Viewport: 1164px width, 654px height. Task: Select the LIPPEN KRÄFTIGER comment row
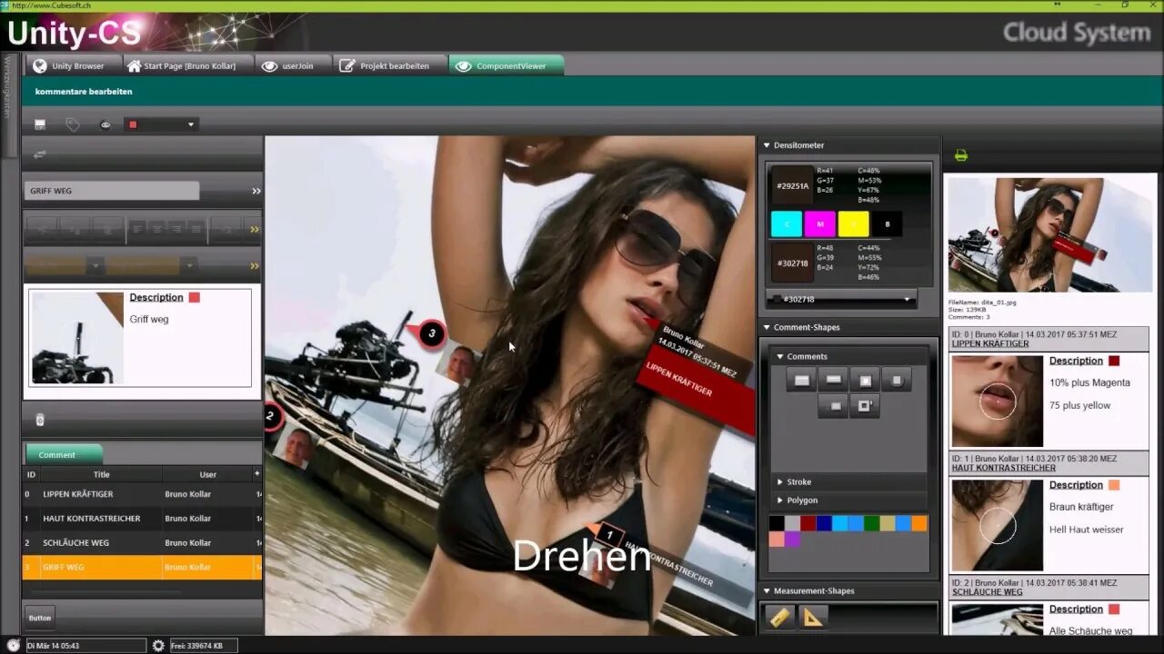142,494
